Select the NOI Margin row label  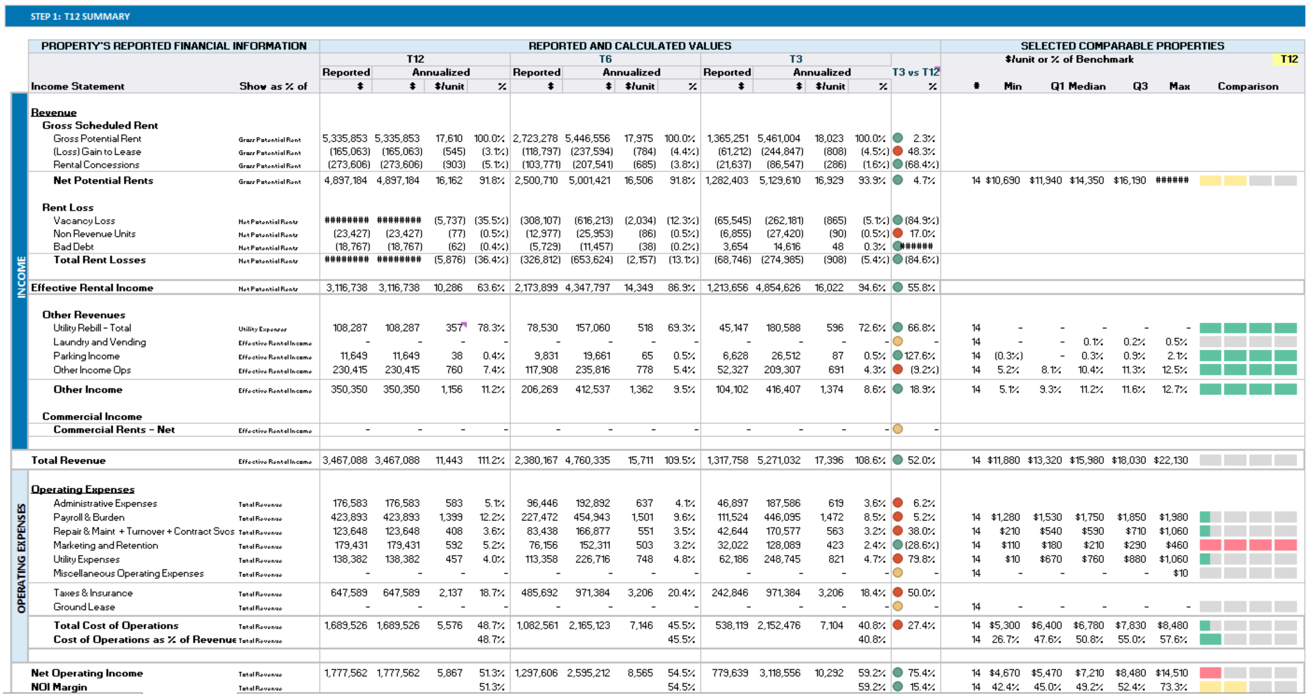(59, 687)
